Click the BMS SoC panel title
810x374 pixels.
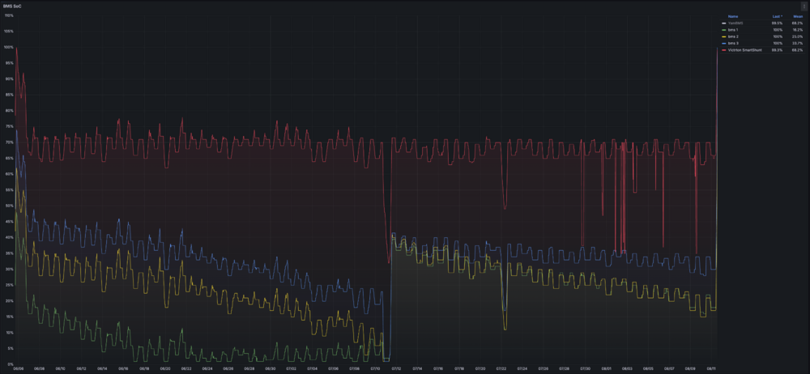click(14, 6)
